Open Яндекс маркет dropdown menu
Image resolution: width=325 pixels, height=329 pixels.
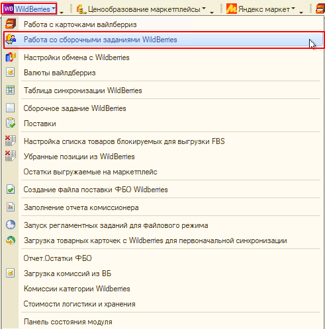click(261, 9)
